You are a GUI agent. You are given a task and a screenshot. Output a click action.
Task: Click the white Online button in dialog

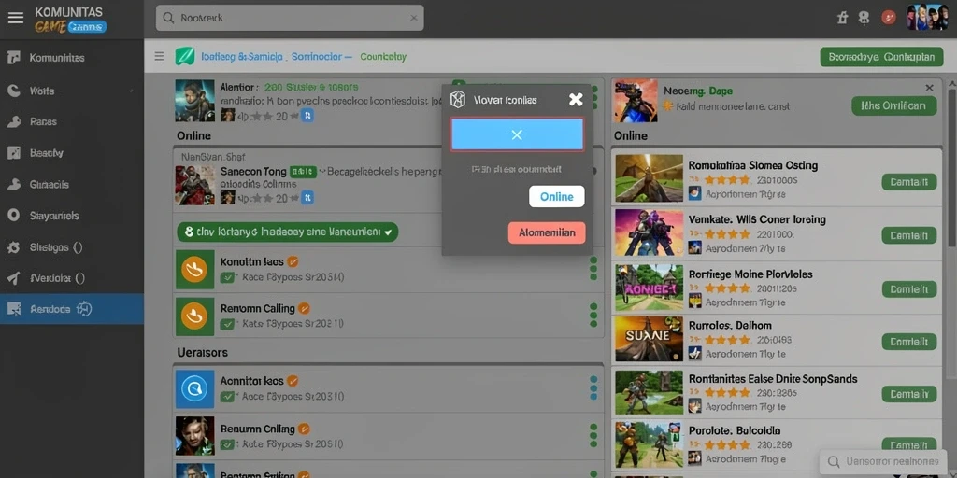pyautogui.click(x=557, y=196)
